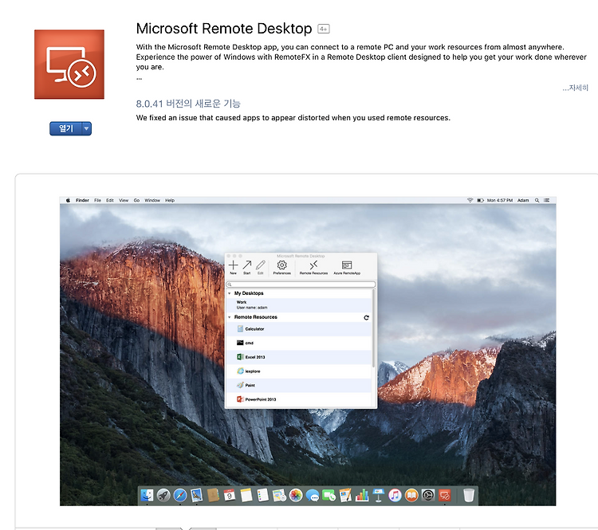Select Excel 2013 in Remote Resources
598x530 pixels.
coord(299,357)
